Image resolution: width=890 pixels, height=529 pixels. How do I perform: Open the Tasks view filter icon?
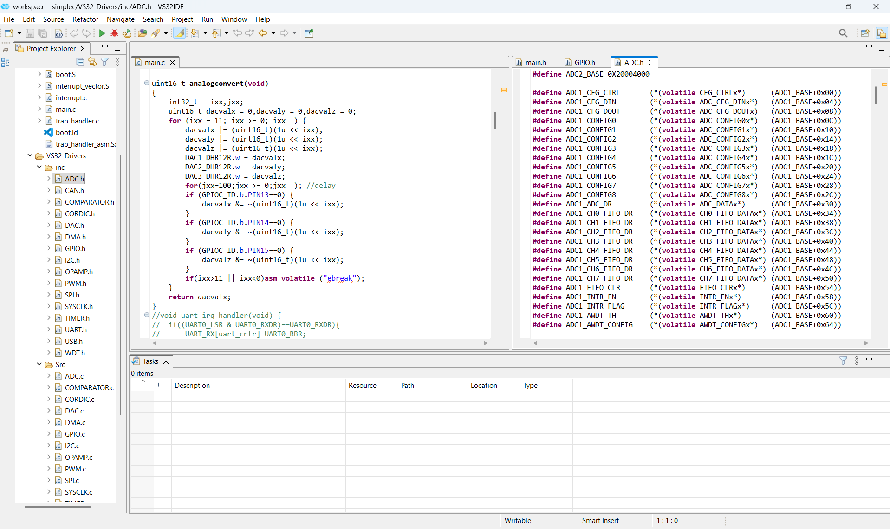843,361
